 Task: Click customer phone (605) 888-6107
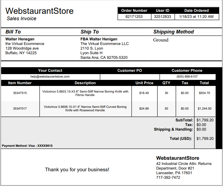click(187, 76)
